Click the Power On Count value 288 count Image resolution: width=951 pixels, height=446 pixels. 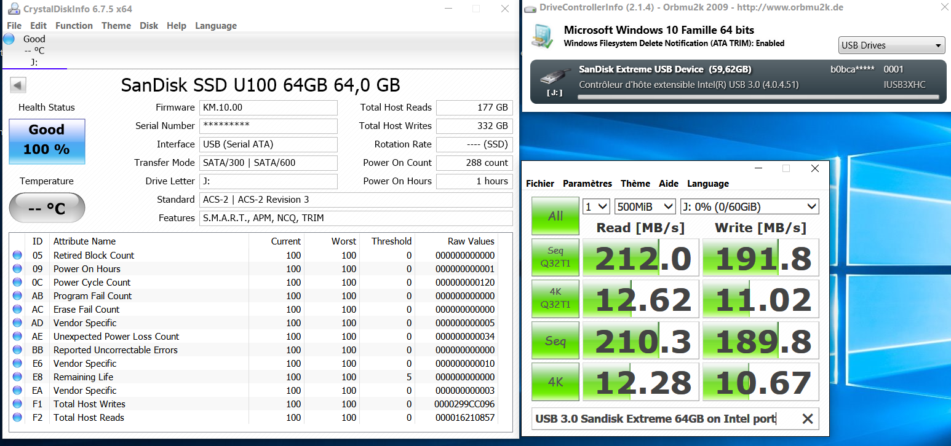point(474,163)
